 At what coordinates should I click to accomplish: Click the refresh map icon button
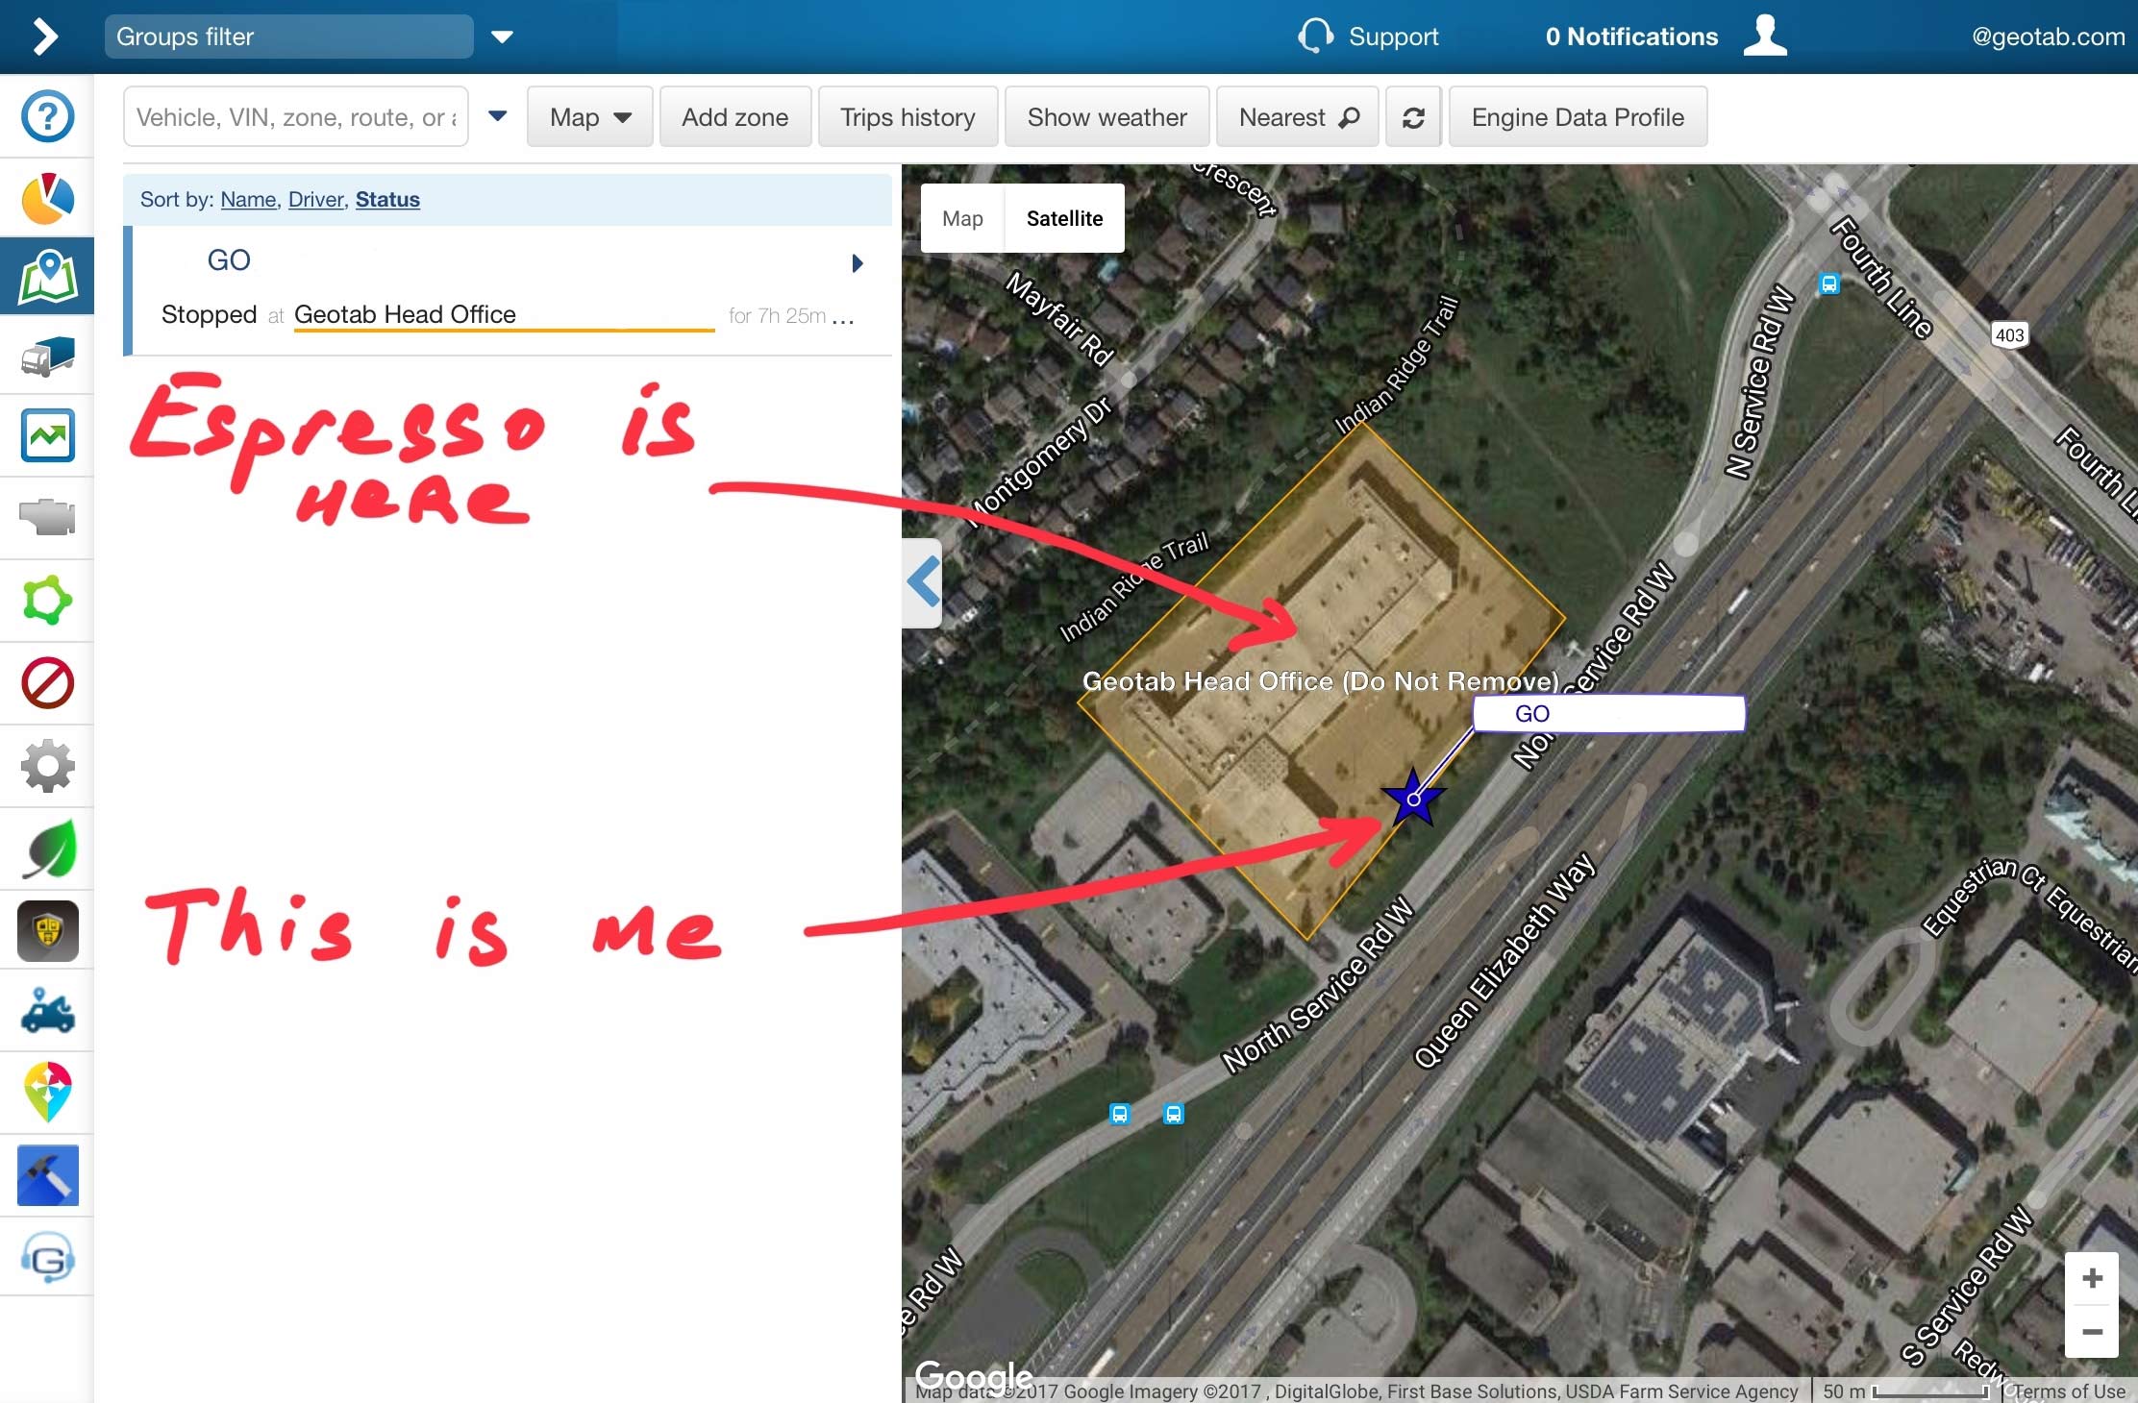click(1412, 117)
